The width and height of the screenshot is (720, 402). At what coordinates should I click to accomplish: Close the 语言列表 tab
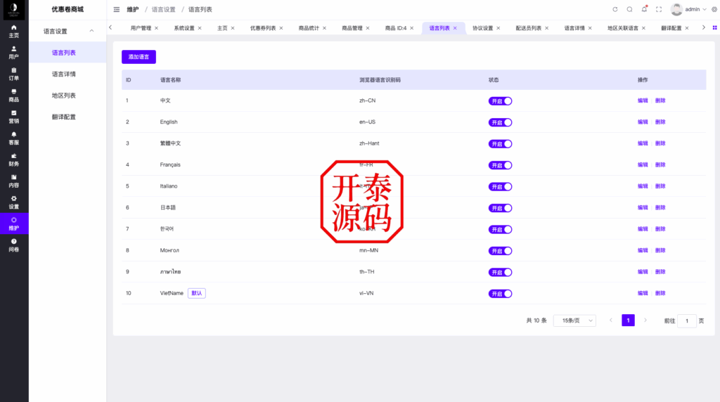455,28
